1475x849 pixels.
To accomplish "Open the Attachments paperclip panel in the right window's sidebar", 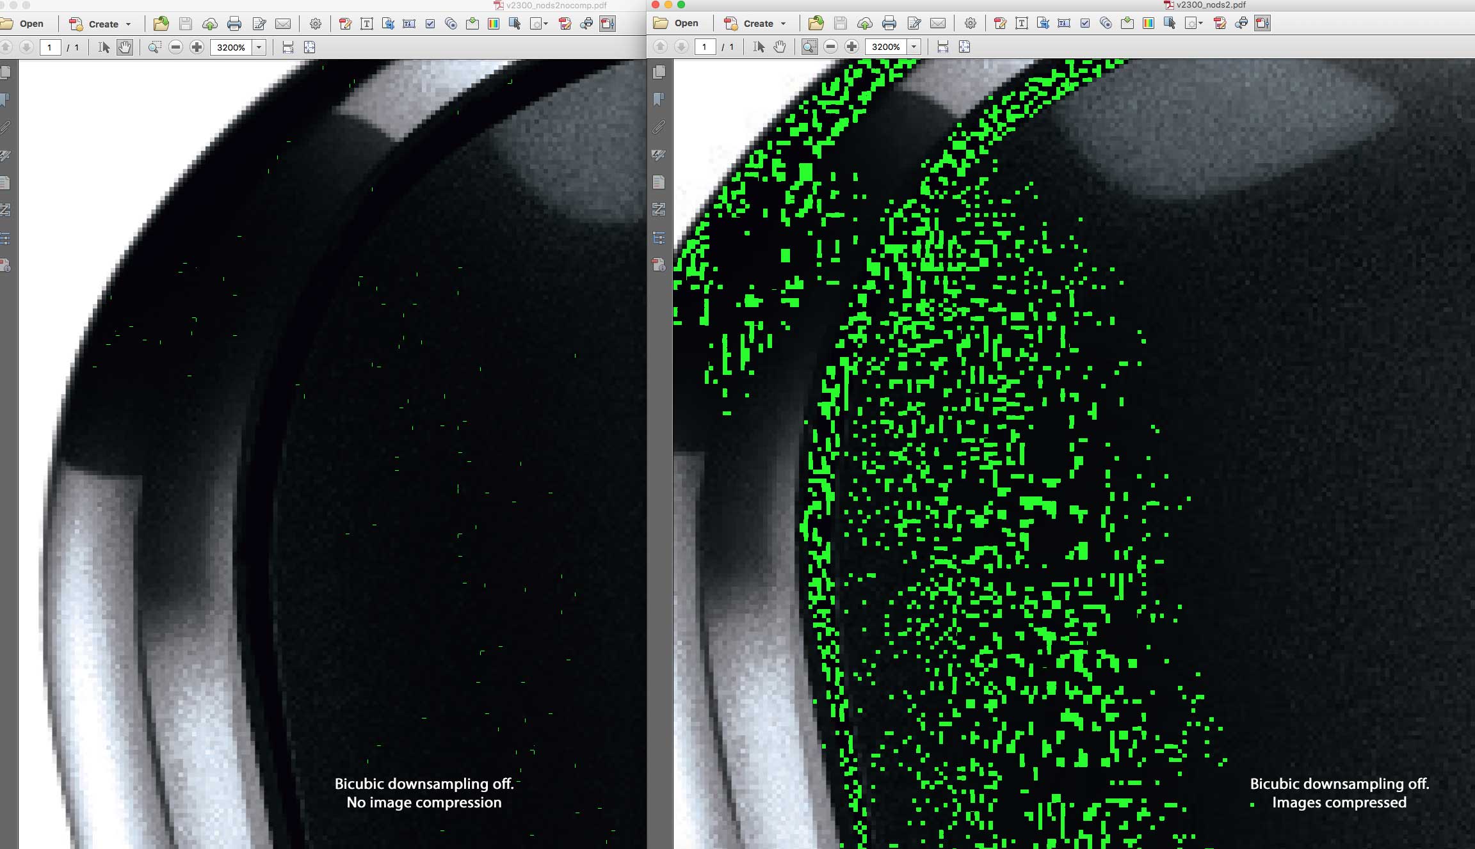I will (659, 127).
